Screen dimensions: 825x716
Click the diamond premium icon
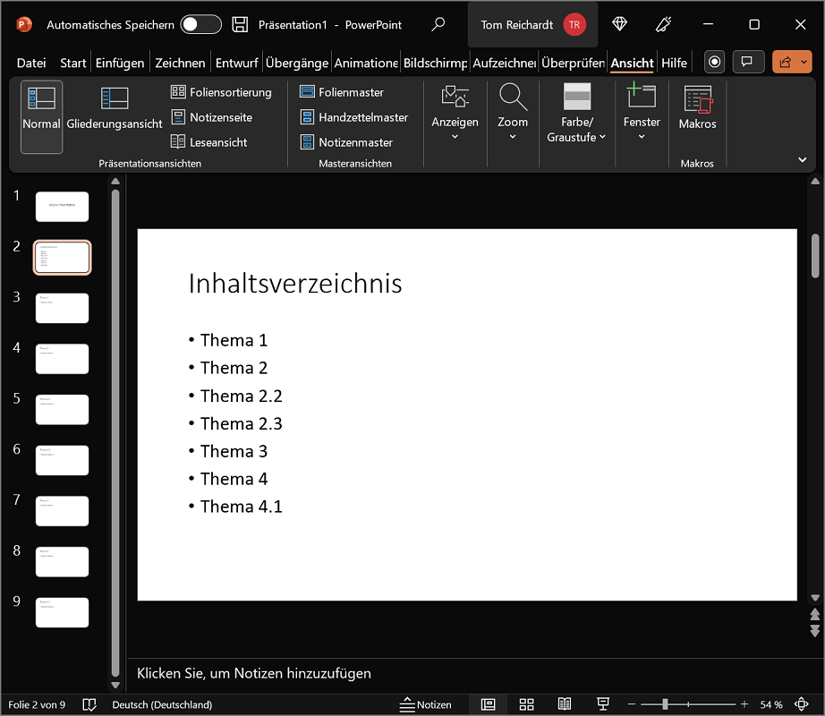click(619, 24)
